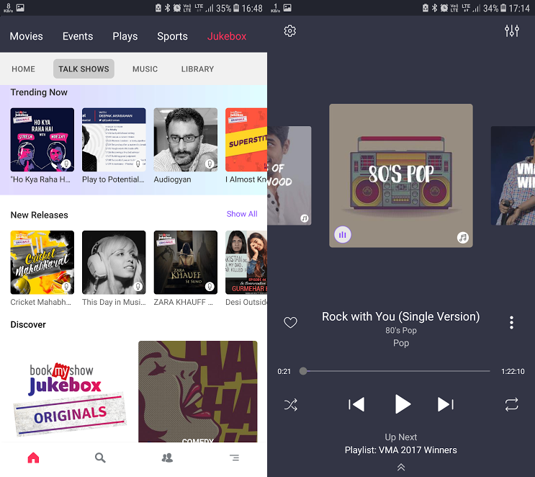Switch to the Music tab
535x477 pixels.
(x=145, y=69)
